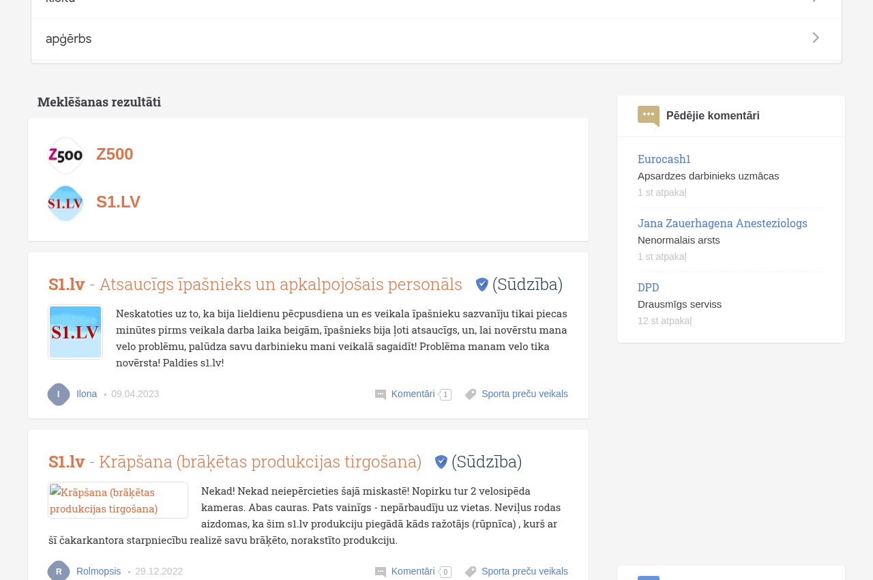
Task: Click the comment text Drausmīgs serviss
Action: pos(679,304)
